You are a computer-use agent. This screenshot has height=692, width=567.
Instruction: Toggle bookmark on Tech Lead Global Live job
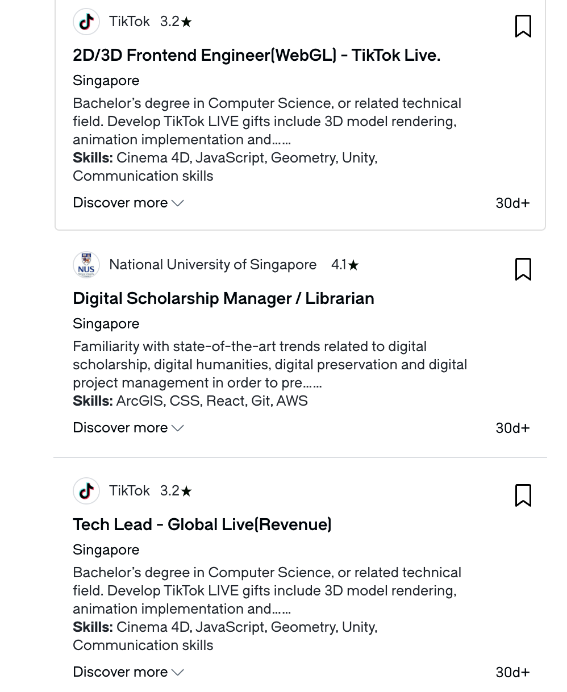523,495
